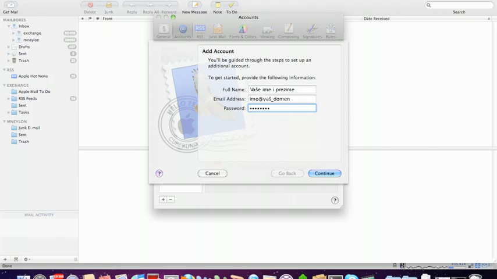Click the Search field in toolbar

coord(459,5)
